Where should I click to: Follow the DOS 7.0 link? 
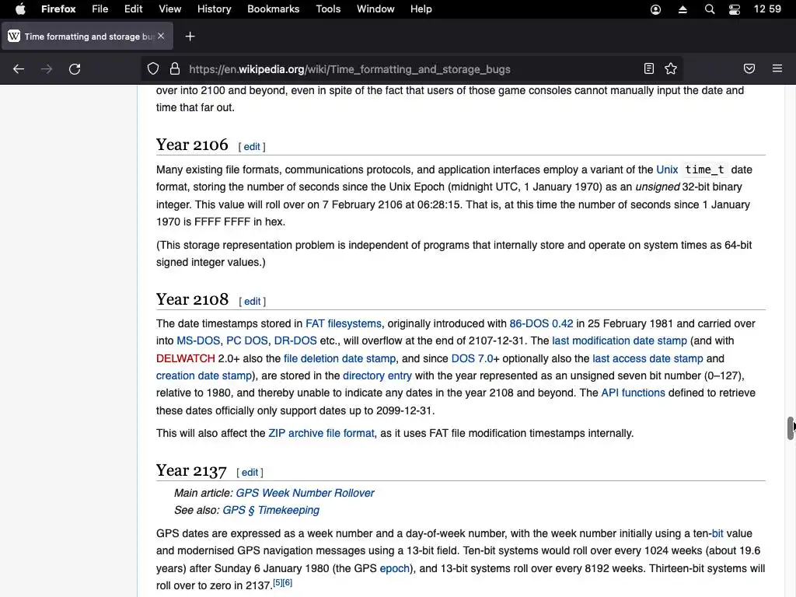[x=472, y=359]
